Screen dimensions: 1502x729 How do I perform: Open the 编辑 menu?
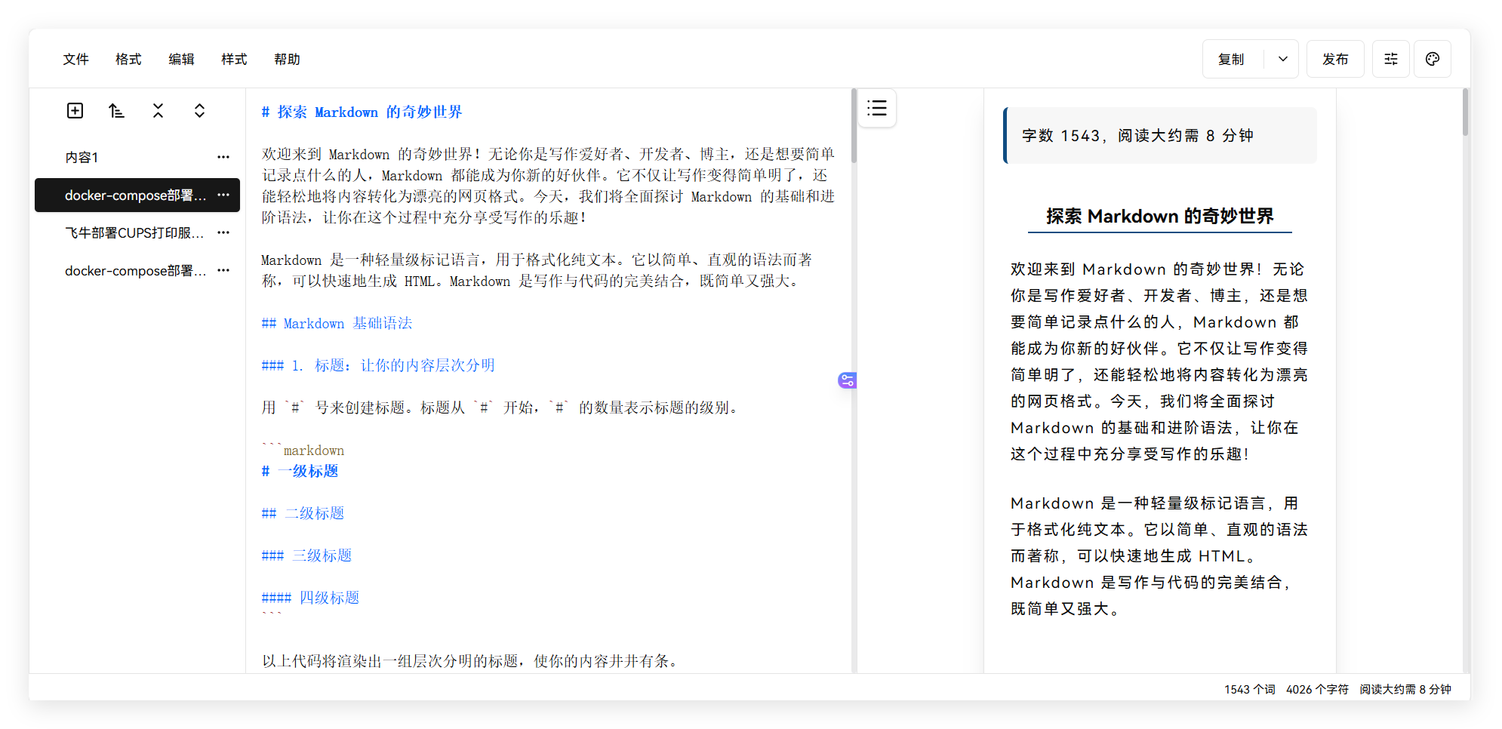(x=181, y=59)
